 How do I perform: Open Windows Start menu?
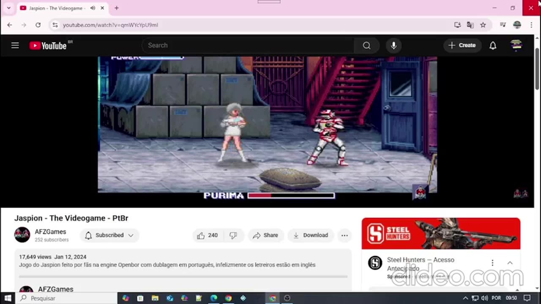click(8, 298)
